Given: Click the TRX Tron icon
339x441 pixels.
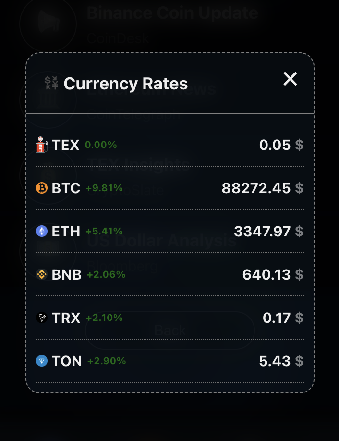Looking at the screenshot, I should click(42, 318).
